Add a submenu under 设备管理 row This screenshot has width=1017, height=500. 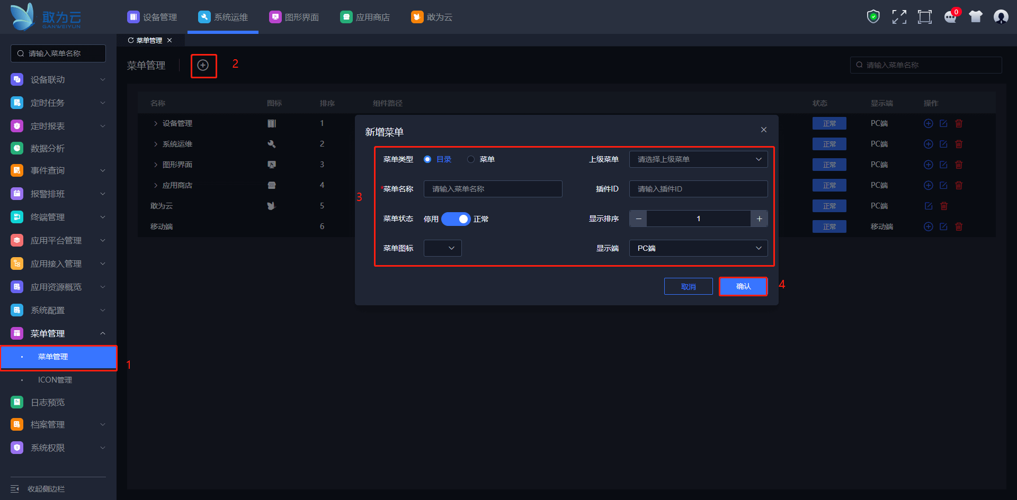[929, 123]
